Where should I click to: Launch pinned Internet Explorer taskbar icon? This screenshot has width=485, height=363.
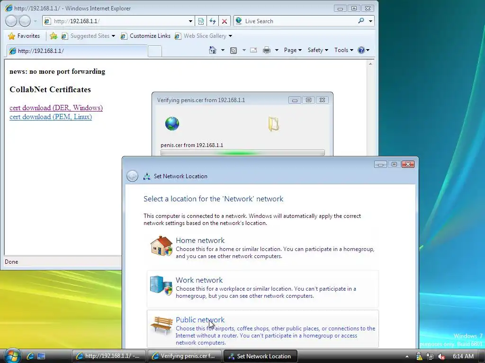click(30, 356)
